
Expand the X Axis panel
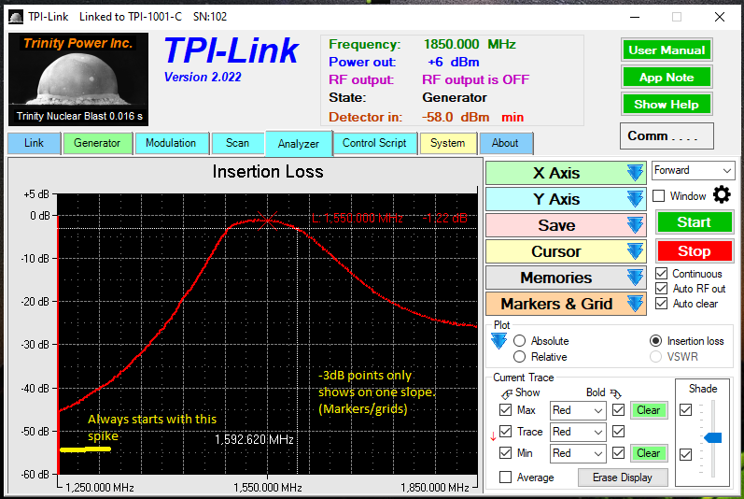tap(566, 173)
